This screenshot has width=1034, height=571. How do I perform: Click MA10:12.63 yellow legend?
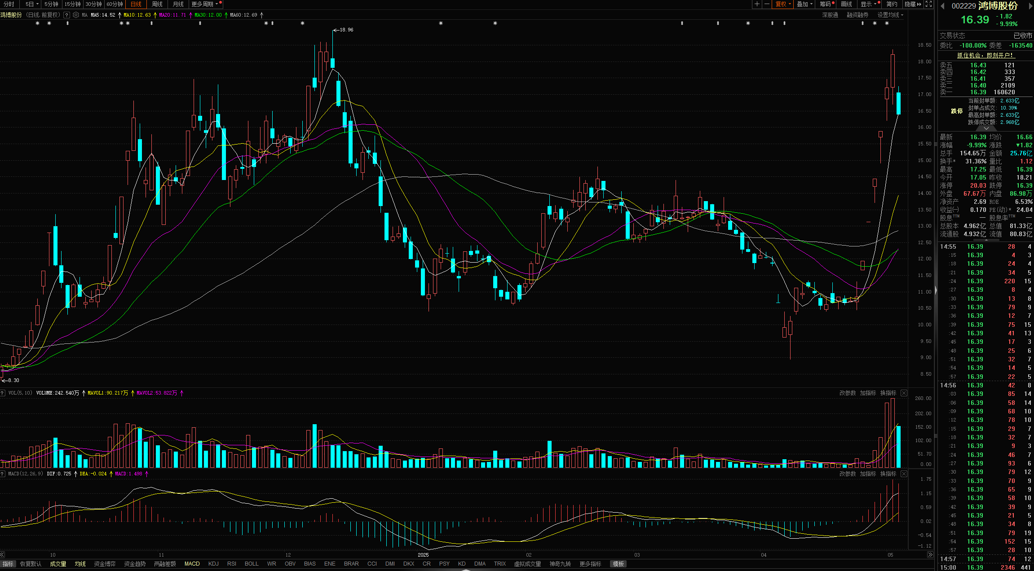(137, 15)
